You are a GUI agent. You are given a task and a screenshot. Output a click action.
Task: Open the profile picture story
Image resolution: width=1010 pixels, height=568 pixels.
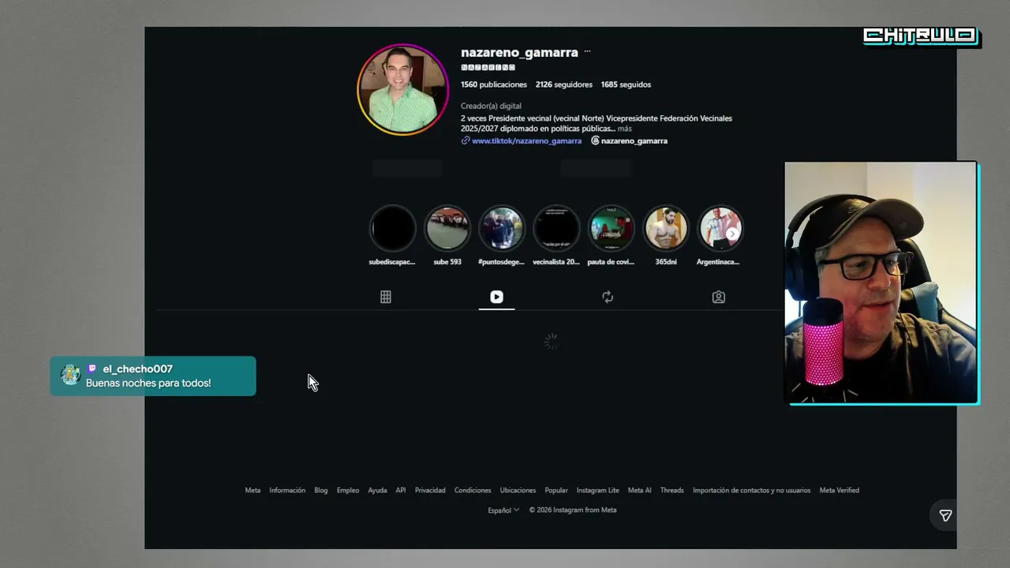(402, 90)
